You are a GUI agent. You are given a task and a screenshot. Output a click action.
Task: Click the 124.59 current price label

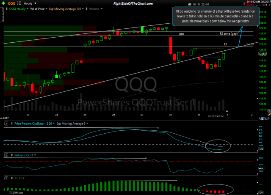point(262,54)
